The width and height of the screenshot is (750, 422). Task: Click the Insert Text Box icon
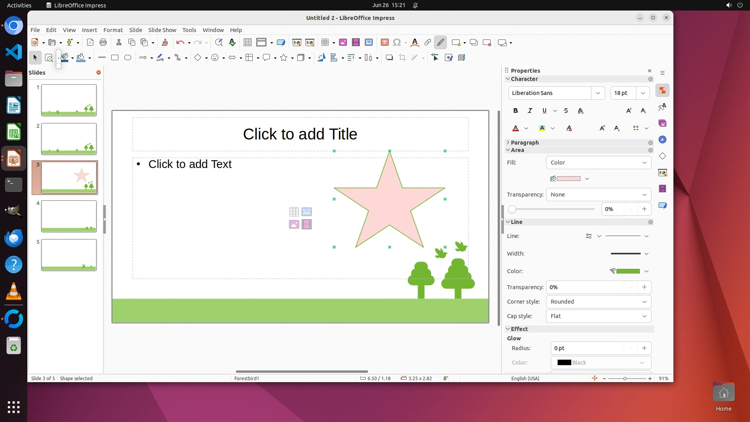pos(384,43)
